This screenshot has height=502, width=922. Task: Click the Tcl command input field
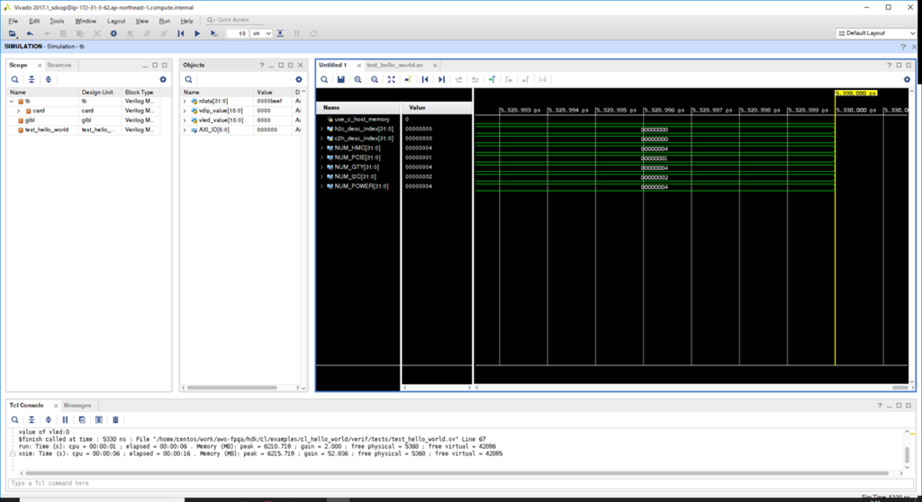460,483
